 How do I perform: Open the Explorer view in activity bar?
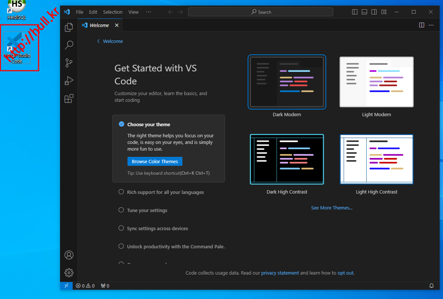69,27
